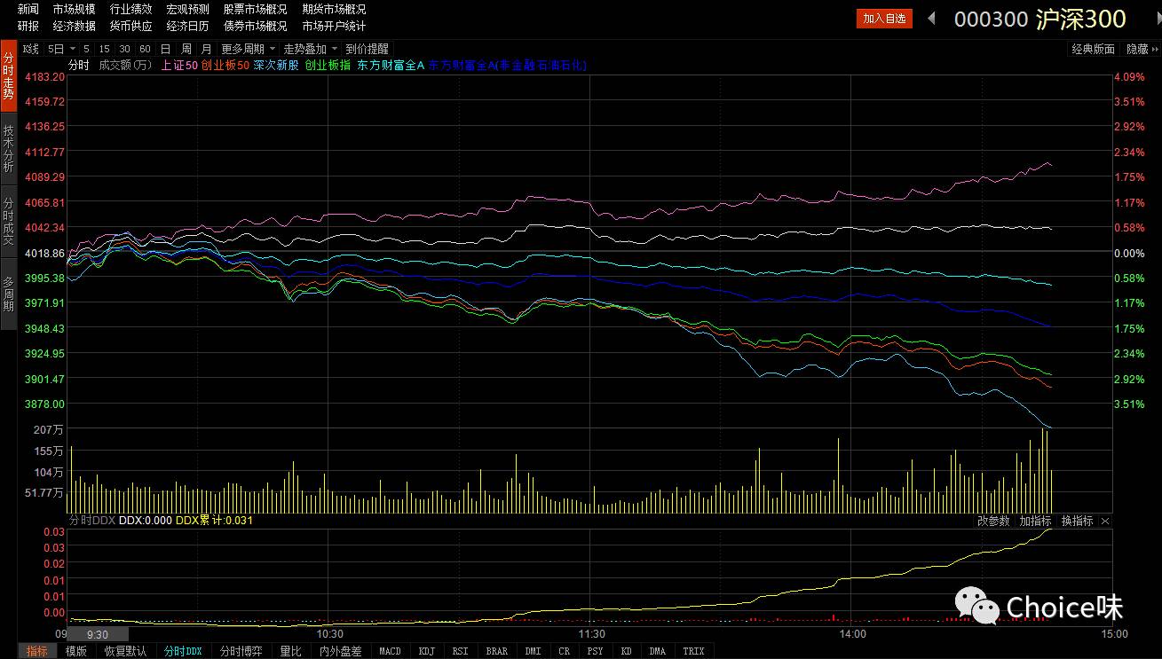
Task: Open 股票市场概况 in top menu
Action: point(255,9)
